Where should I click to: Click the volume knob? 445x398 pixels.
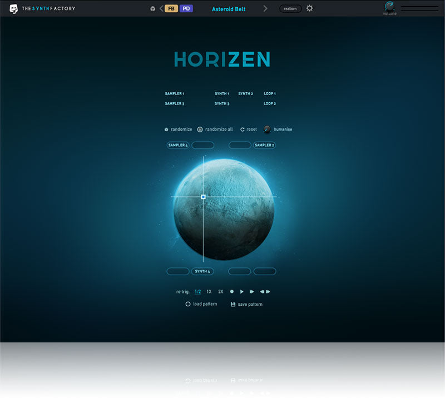[389, 6]
